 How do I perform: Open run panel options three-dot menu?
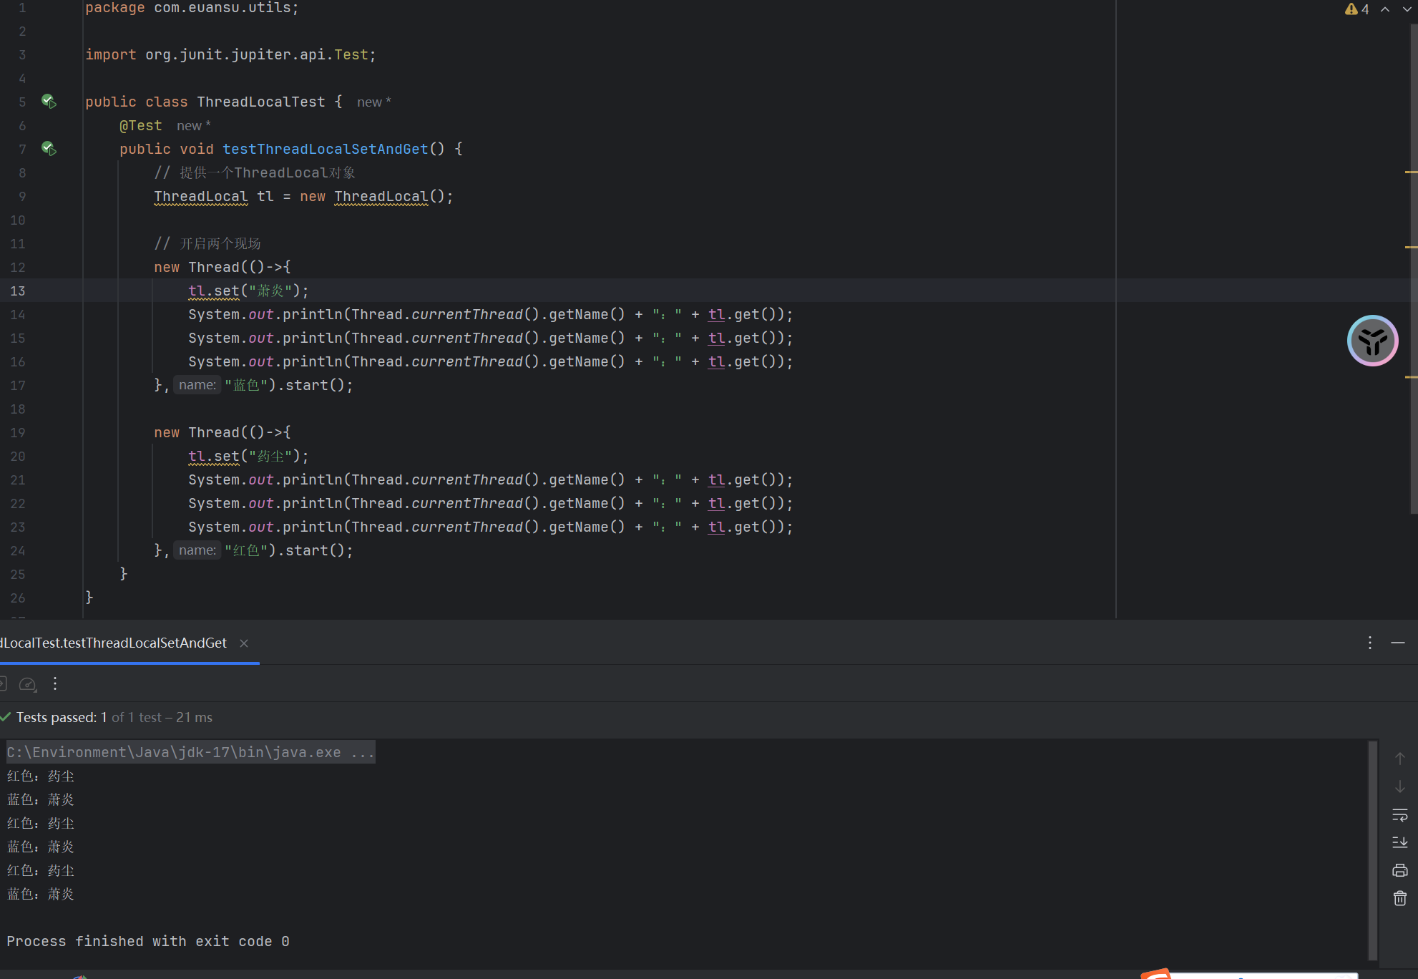coord(1370,643)
